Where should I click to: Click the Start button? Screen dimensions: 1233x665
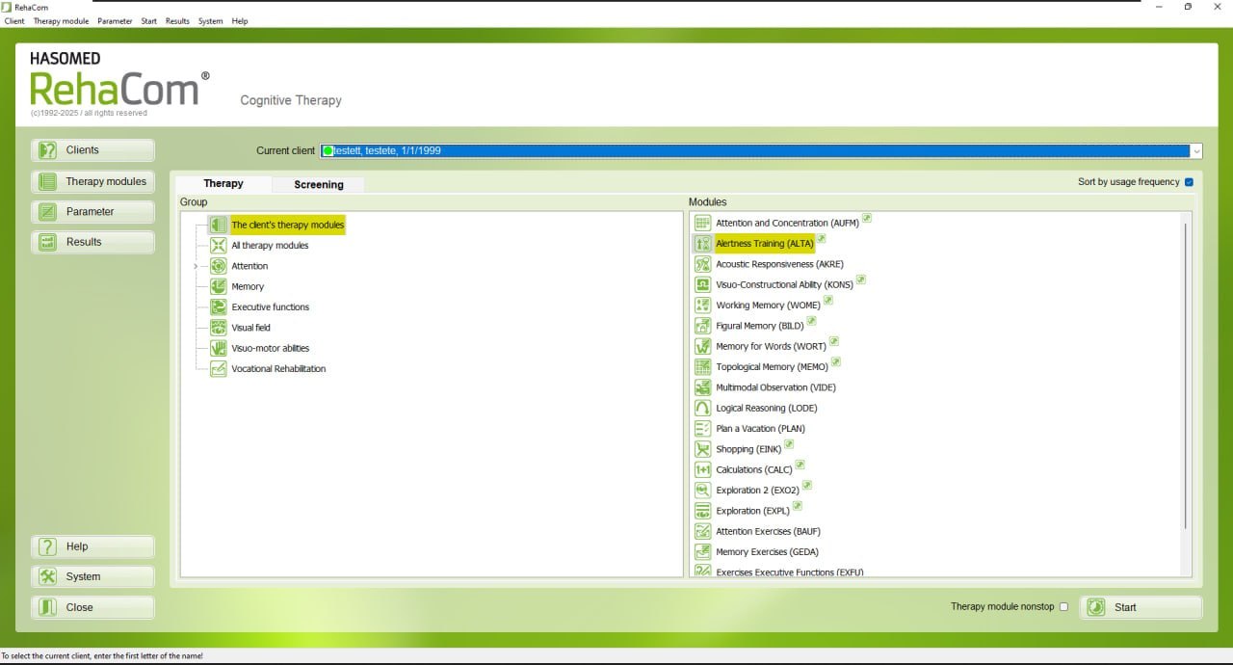click(1141, 607)
